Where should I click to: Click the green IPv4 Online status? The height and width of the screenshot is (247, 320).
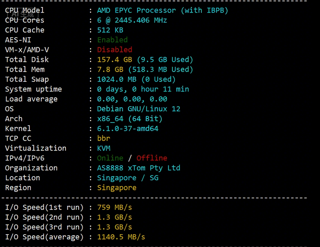click(110, 158)
